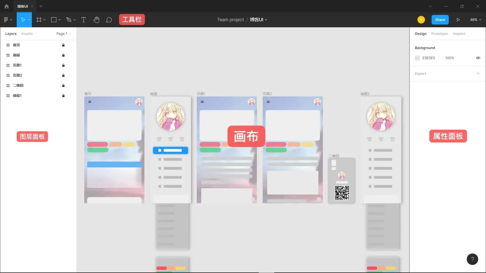The width and height of the screenshot is (486, 273).
Task: Switch to the Prototype tab
Action: click(x=439, y=33)
